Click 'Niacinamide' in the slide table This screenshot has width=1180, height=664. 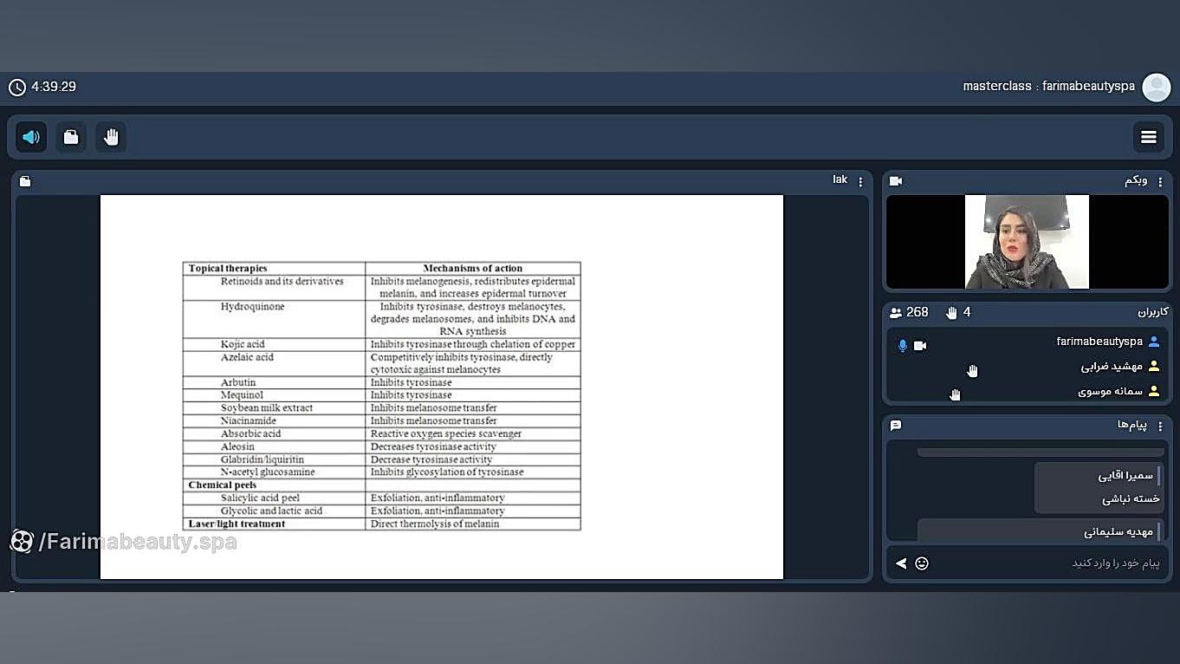(x=249, y=421)
